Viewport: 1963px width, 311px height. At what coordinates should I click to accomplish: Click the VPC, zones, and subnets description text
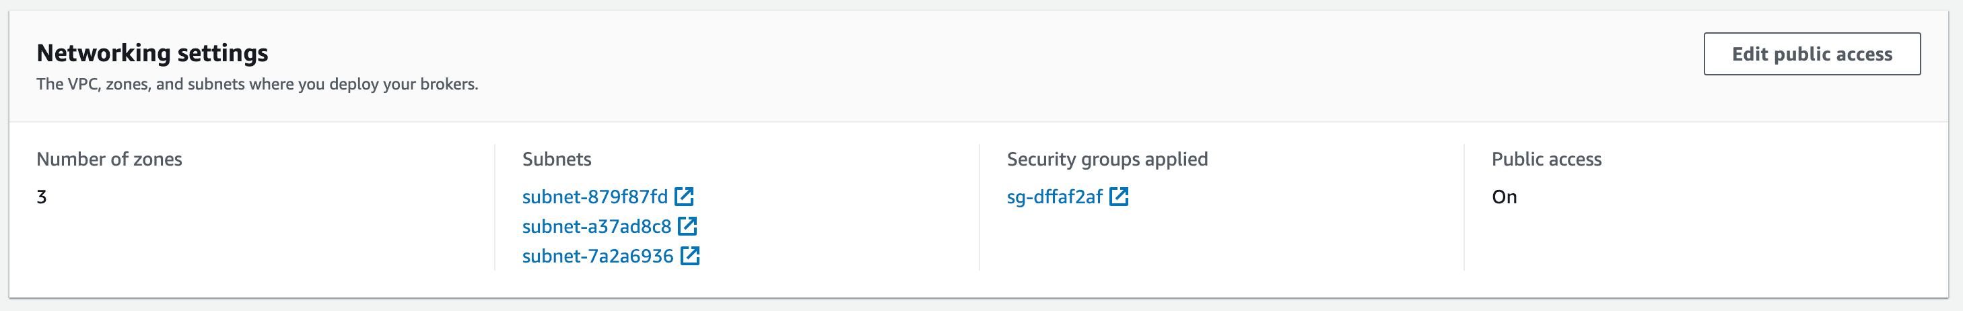[256, 84]
